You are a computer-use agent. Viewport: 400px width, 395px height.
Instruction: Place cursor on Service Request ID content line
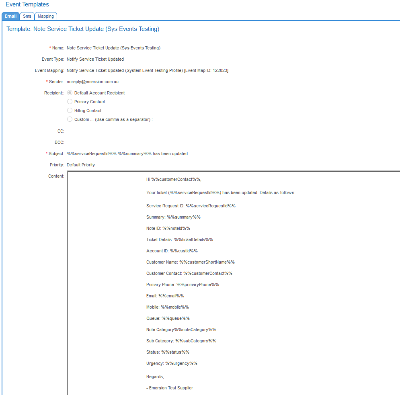[x=191, y=206]
